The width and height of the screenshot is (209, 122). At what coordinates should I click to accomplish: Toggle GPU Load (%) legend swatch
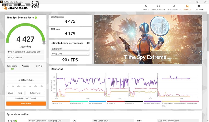coord(116,101)
